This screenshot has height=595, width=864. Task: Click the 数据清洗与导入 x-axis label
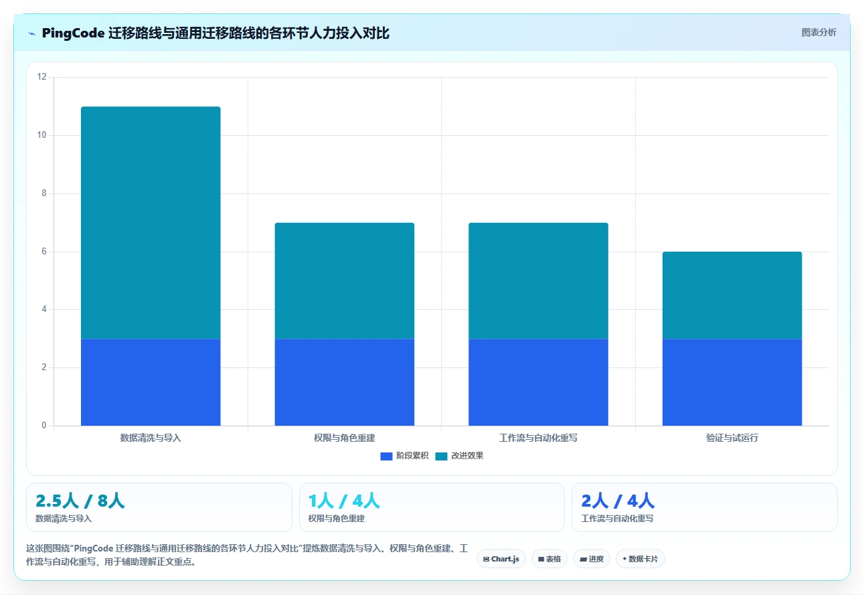[x=151, y=438]
